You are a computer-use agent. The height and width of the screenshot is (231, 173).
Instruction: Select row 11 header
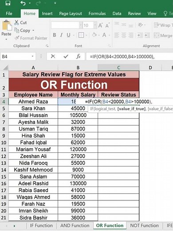pos(4,149)
